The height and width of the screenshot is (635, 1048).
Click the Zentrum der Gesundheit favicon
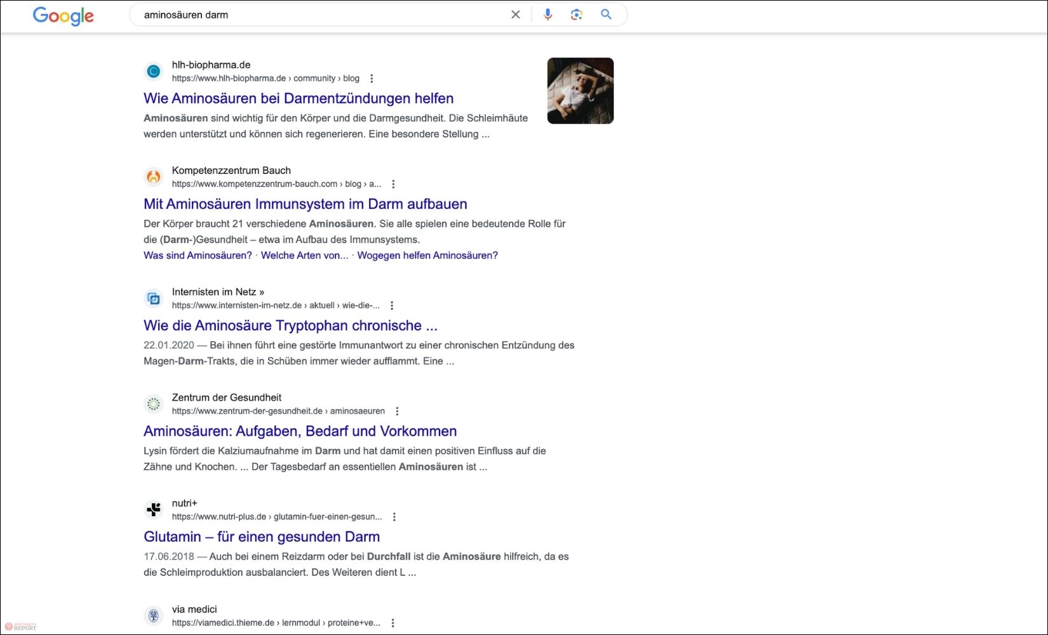(154, 404)
